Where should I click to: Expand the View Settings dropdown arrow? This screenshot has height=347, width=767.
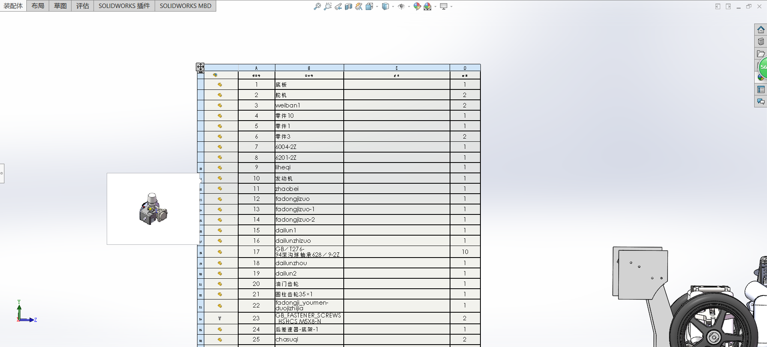(451, 6)
